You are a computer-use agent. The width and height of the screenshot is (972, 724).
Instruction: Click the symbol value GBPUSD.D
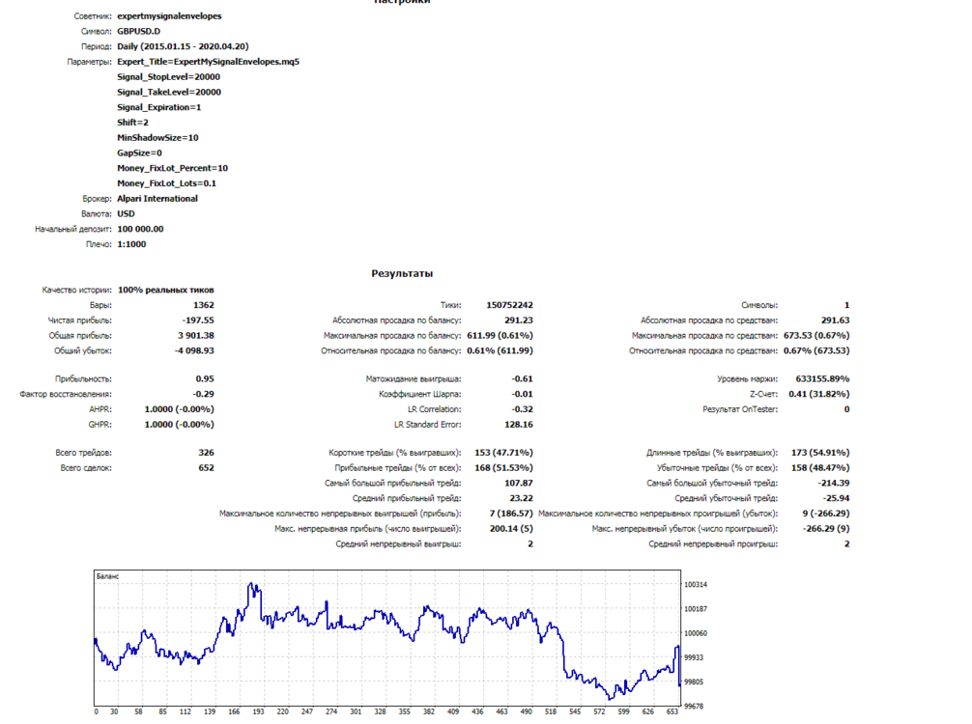click(139, 31)
